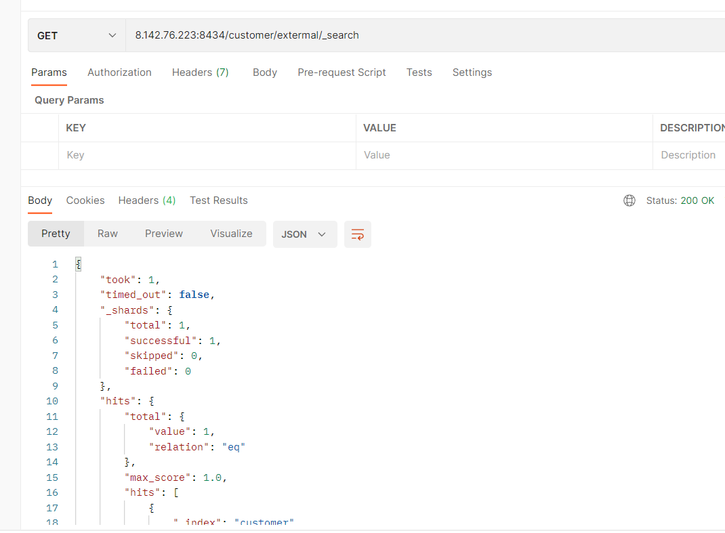Click the false value on line 3
The image size is (725, 533).
194,295
